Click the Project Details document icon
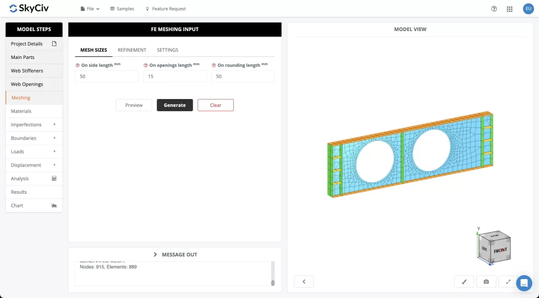 pos(54,44)
